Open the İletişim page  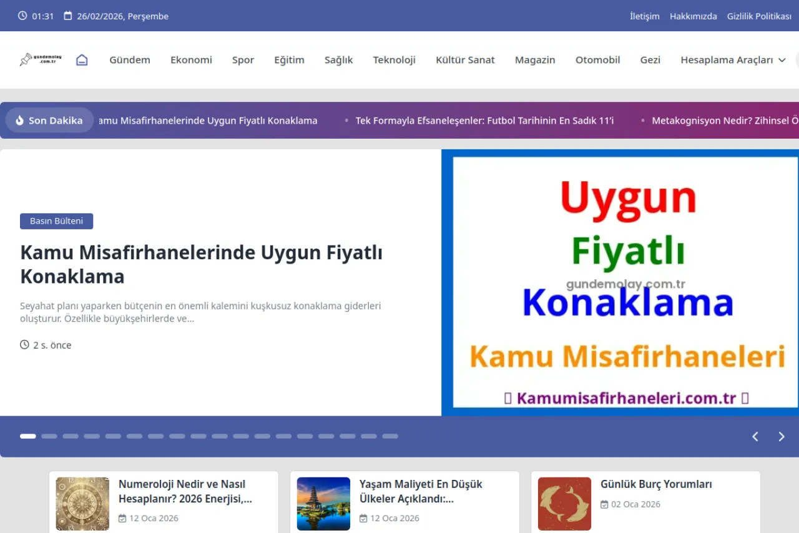click(x=645, y=16)
